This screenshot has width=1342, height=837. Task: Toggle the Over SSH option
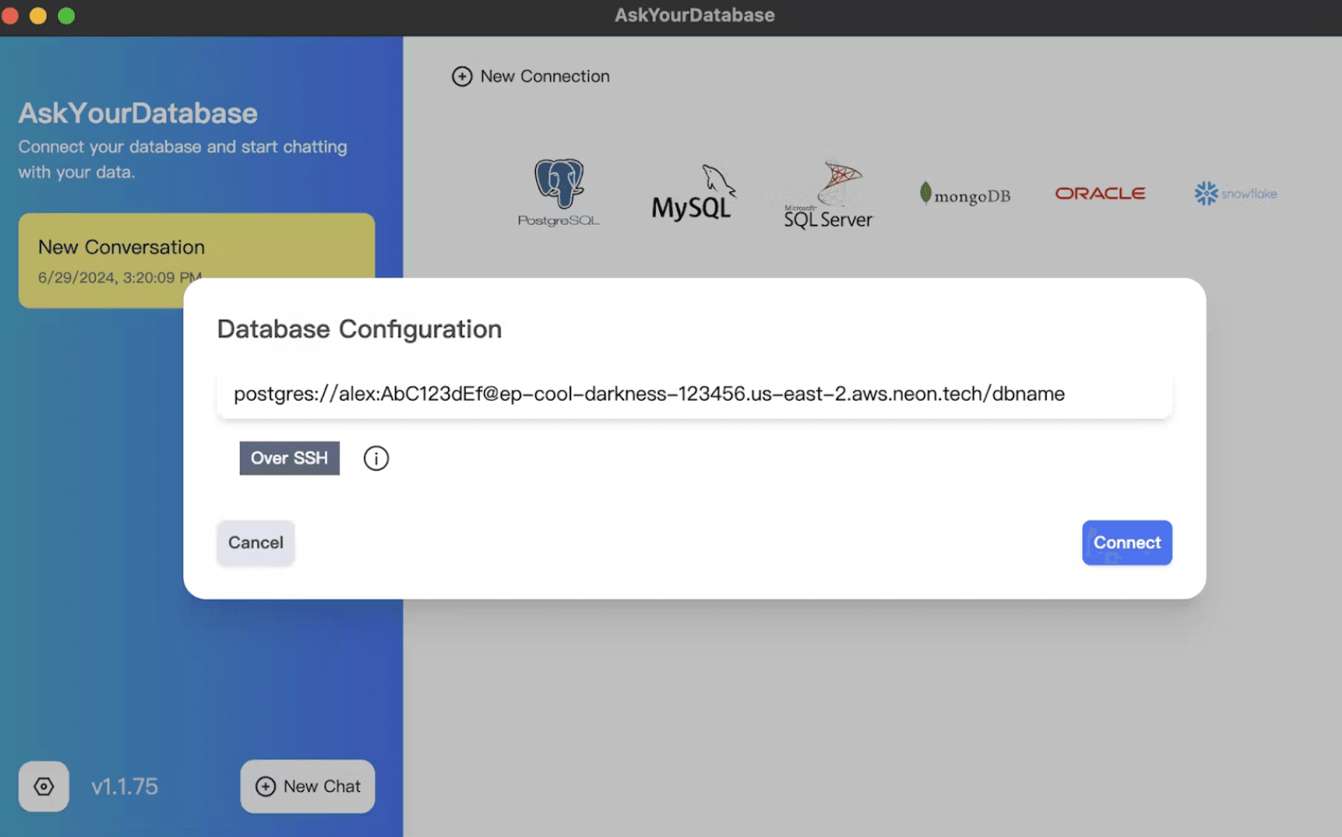[x=289, y=459]
